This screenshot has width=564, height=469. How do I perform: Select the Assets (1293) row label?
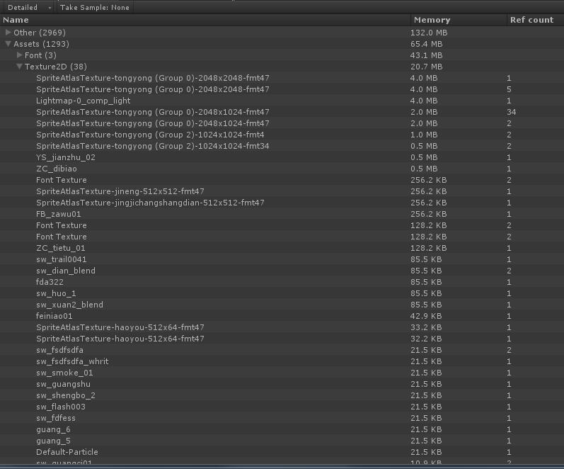click(41, 44)
